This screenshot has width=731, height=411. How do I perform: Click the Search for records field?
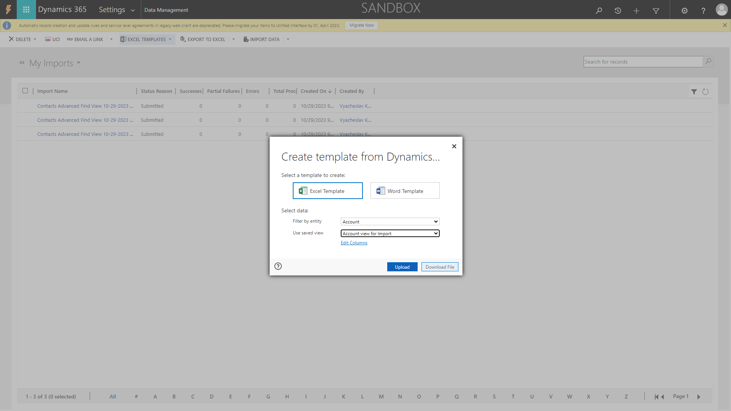(643, 62)
